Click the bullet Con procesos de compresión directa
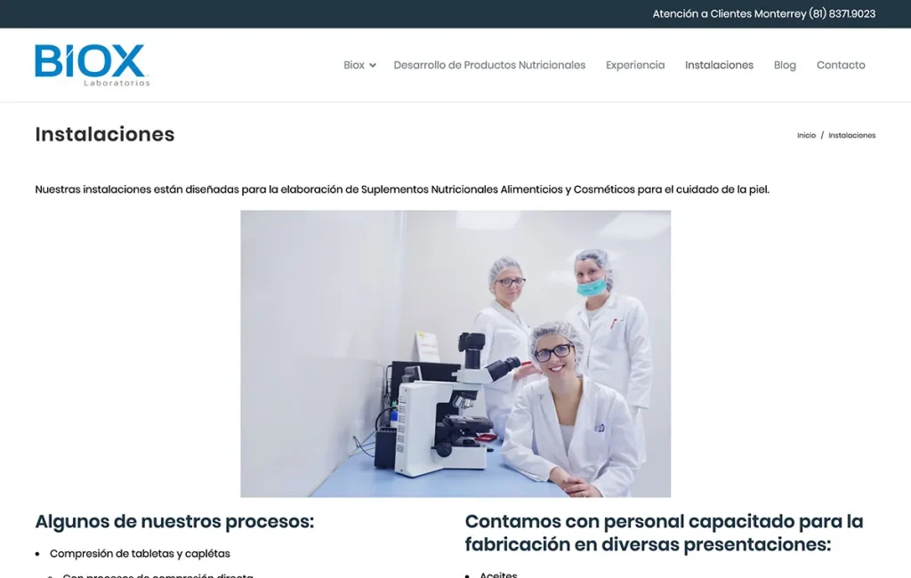The width and height of the screenshot is (911, 578). tap(155, 574)
